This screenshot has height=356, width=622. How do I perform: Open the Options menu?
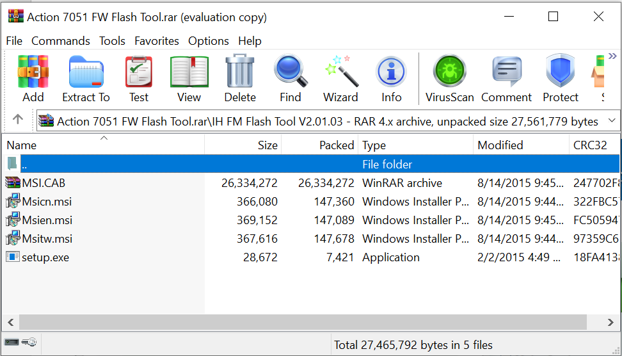(209, 41)
